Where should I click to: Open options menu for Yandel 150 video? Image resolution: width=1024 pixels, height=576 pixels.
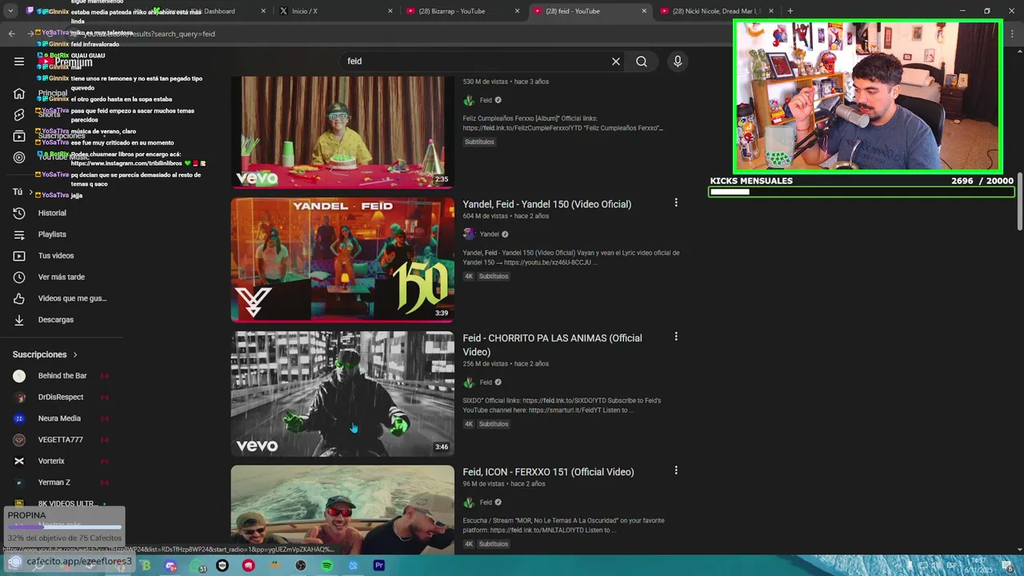pyautogui.click(x=676, y=203)
